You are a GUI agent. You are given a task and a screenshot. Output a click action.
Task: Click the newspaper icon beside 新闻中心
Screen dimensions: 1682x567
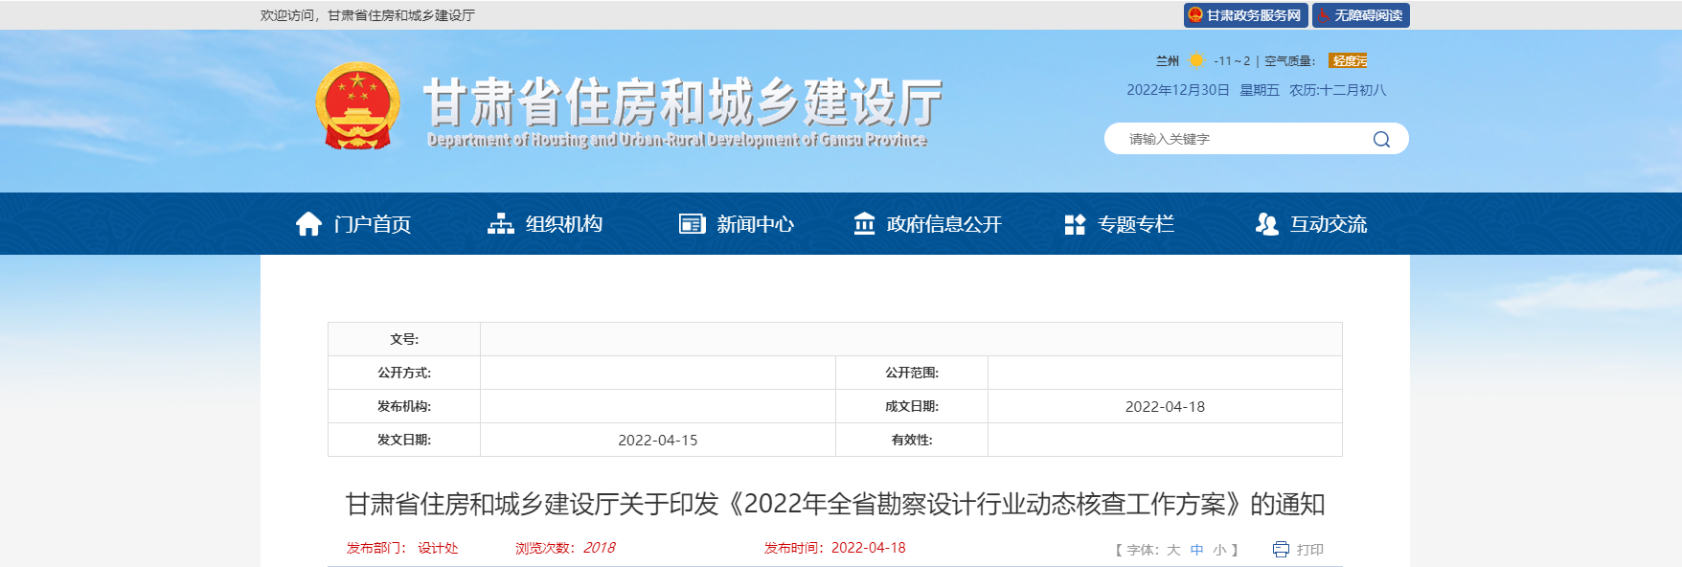click(692, 224)
